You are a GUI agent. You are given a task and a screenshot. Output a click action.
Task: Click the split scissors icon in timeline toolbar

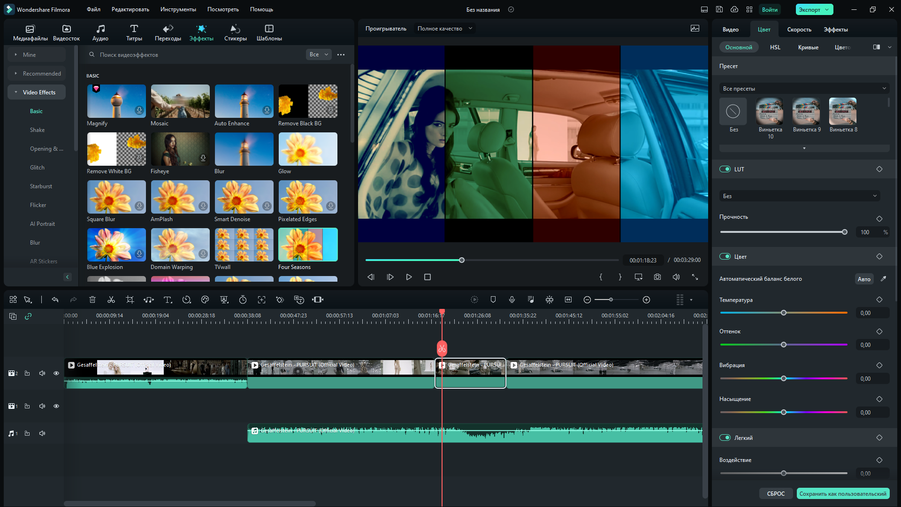pos(111,300)
